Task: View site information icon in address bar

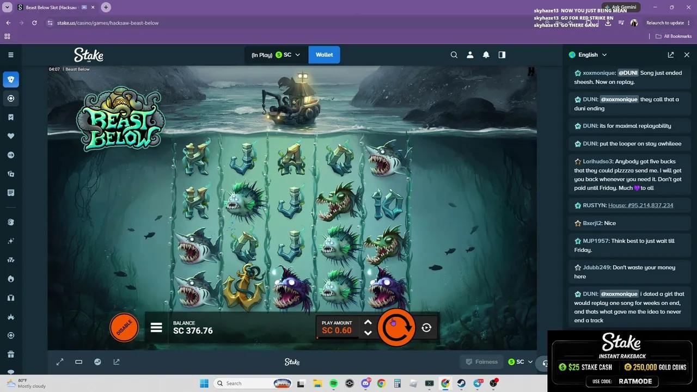Action: [50, 23]
